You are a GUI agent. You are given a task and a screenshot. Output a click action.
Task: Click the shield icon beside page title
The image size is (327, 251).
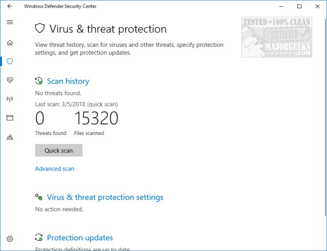[x=40, y=29]
